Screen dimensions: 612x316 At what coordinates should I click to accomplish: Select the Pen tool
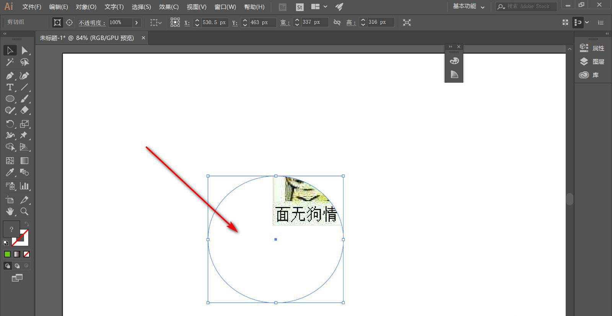(x=10, y=76)
